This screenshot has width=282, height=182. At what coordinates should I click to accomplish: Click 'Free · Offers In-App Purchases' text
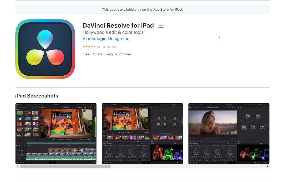pyautogui.click(x=107, y=54)
